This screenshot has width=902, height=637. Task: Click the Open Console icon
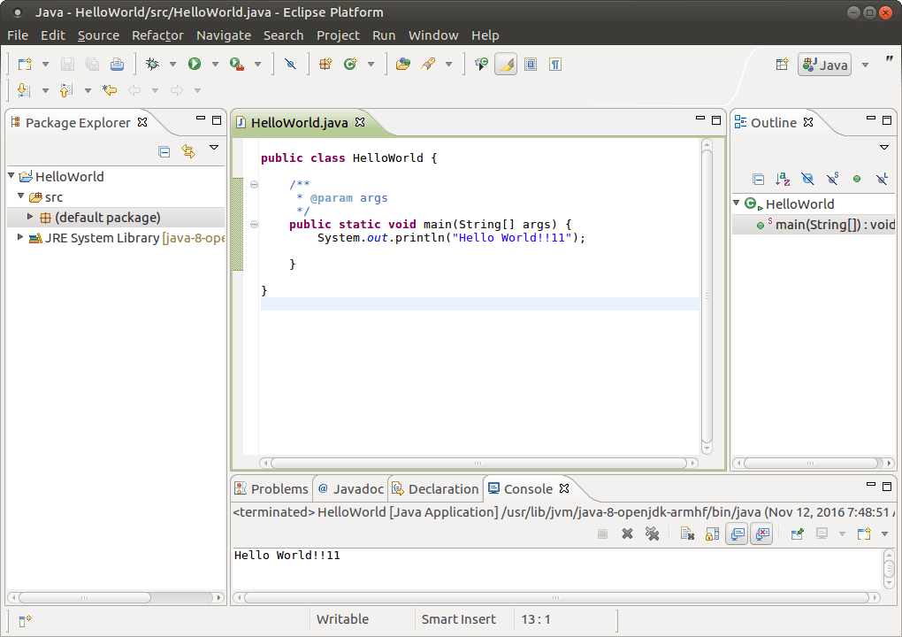pyautogui.click(x=864, y=534)
